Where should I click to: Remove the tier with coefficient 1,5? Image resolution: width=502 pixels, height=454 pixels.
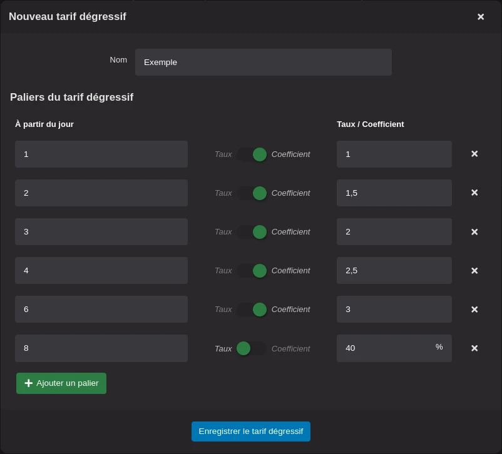[x=474, y=193]
